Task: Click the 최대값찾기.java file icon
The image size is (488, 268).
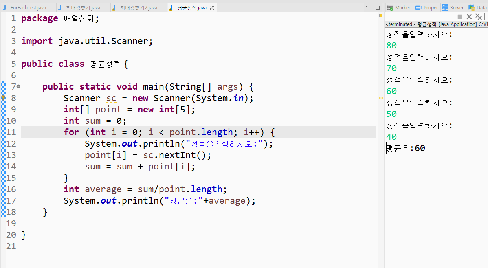Action: click(60, 8)
